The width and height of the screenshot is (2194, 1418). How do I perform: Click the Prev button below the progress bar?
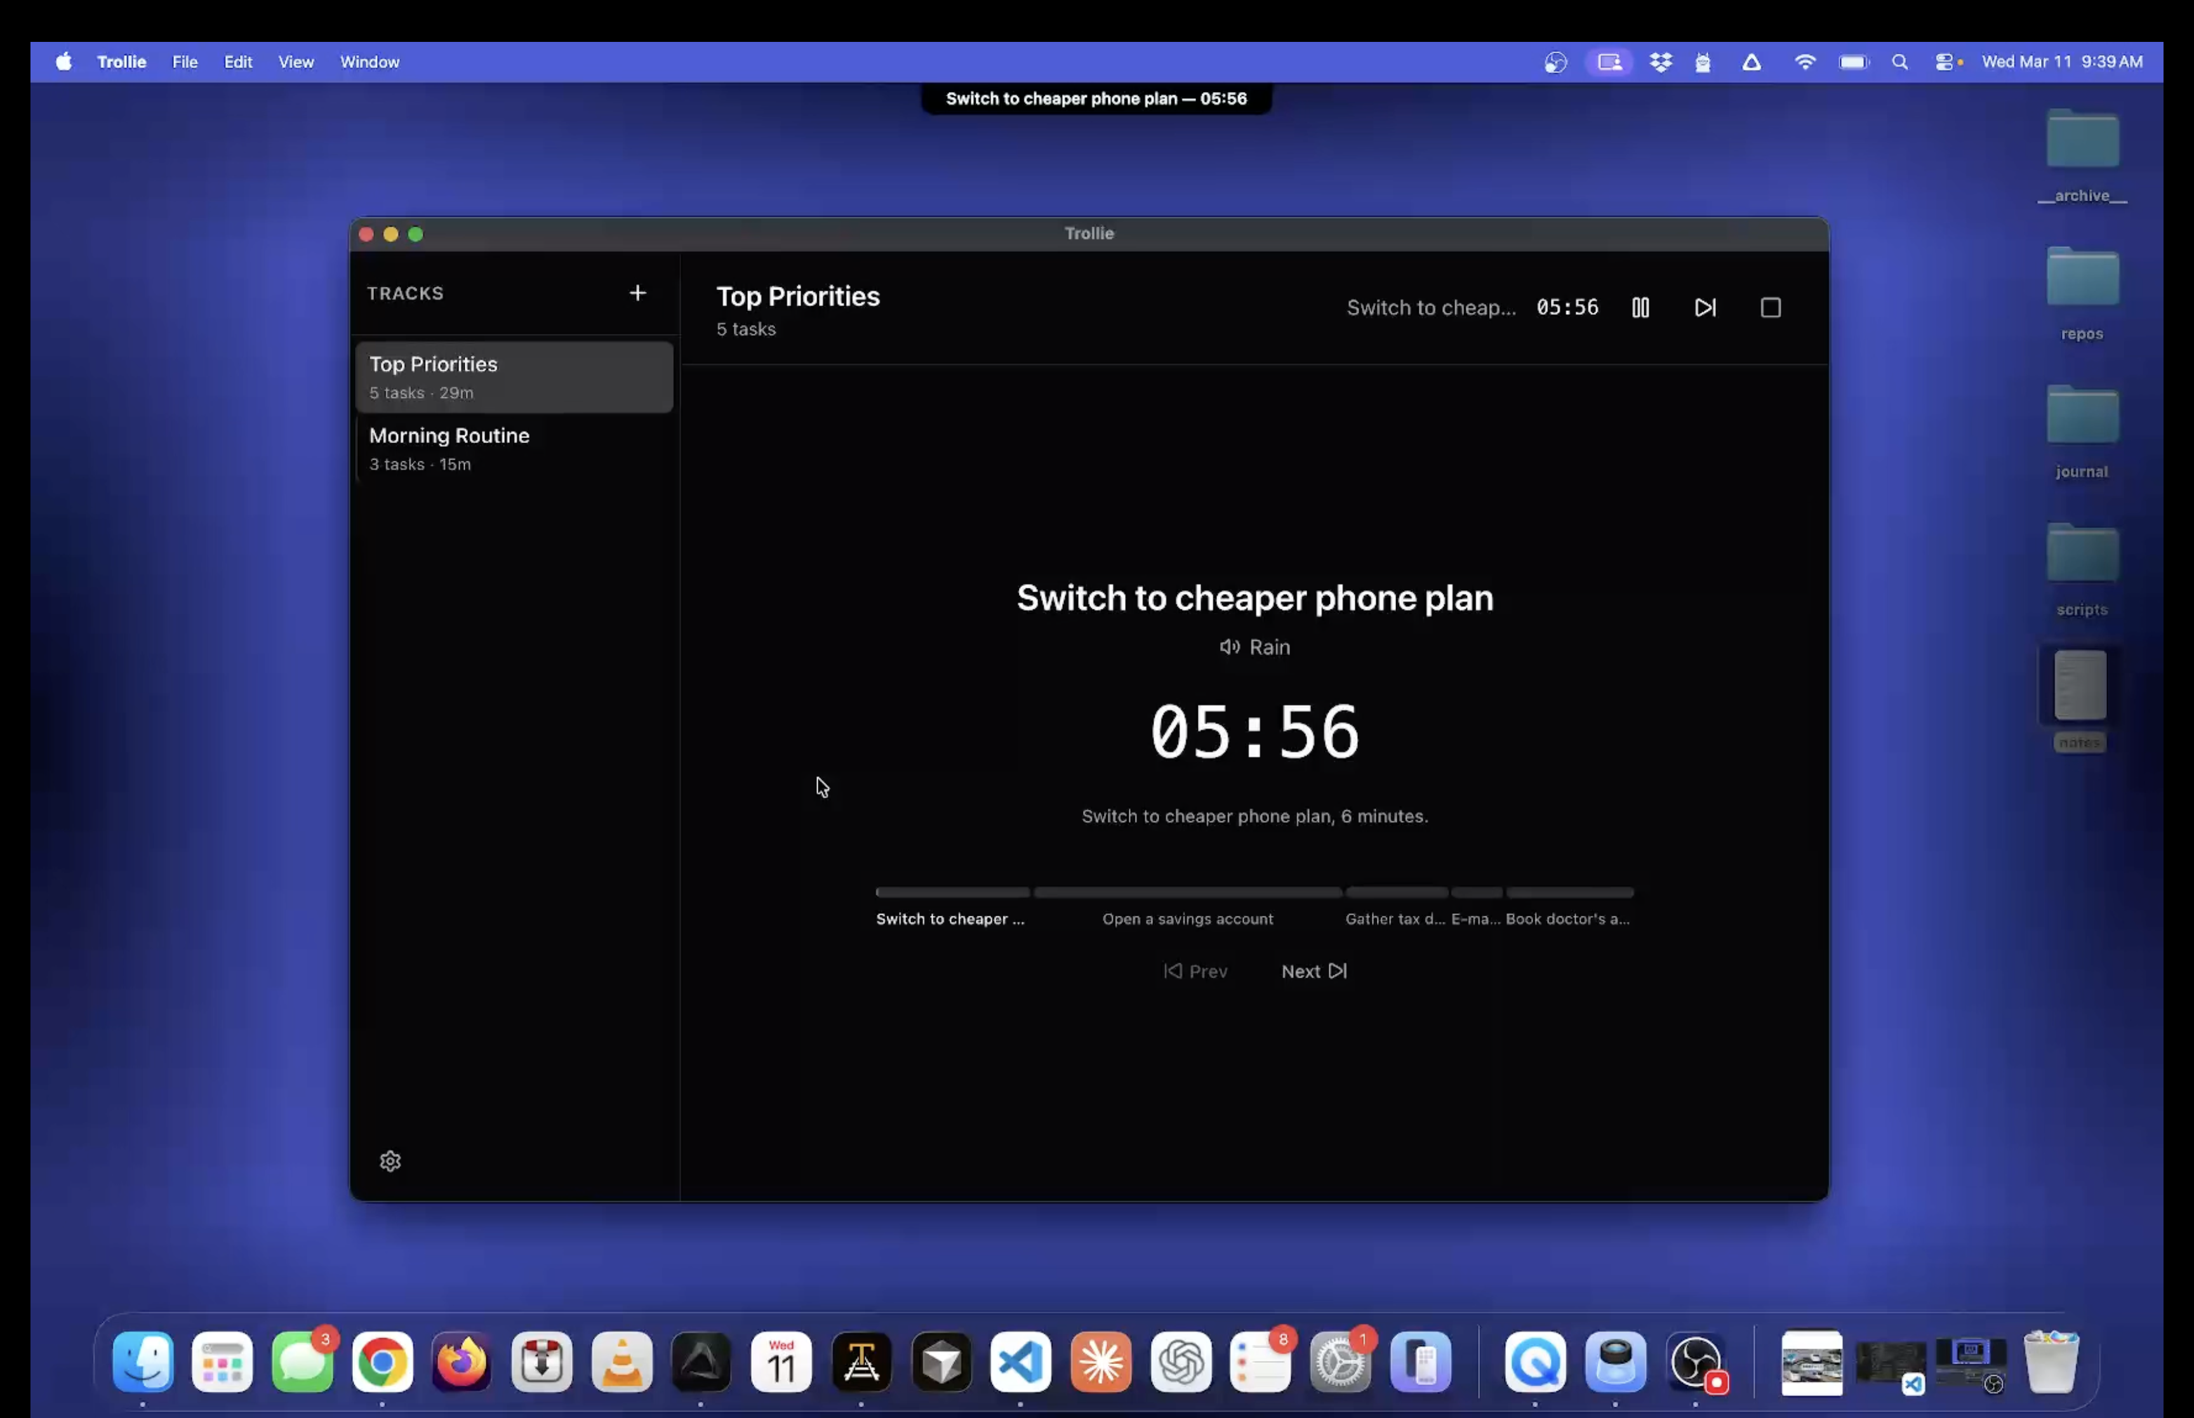click(x=1195, y=971)
